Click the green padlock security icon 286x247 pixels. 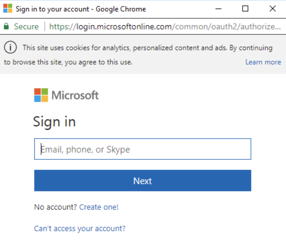6,27
